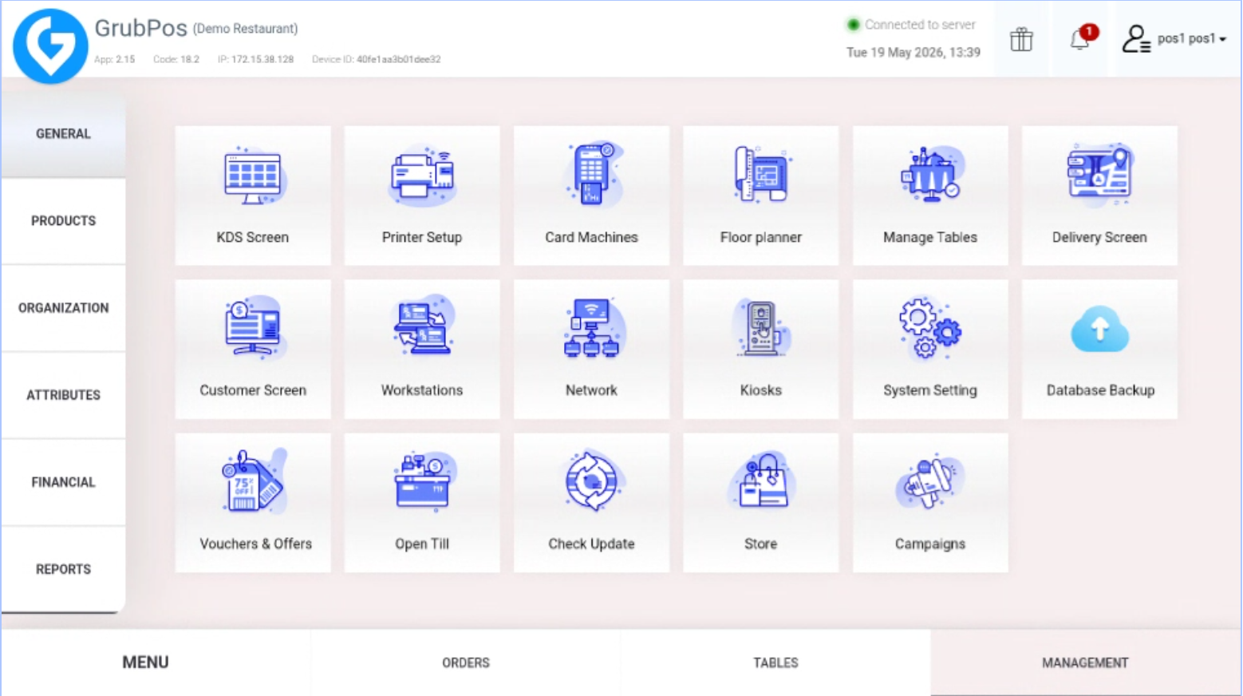Open the Store tile

pos(761,503)
